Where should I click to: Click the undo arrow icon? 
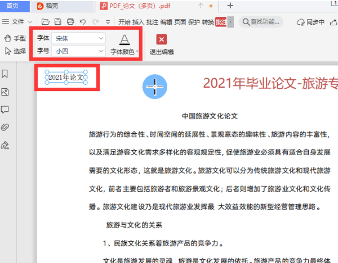[83, 22]
